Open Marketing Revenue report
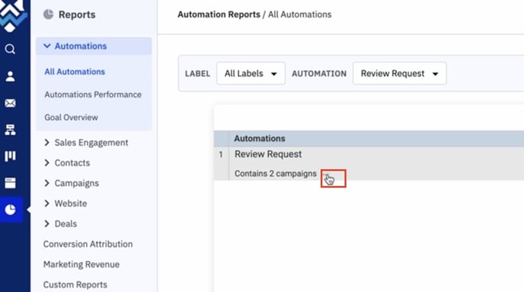The image size is (524, 292). click(81, 265)
